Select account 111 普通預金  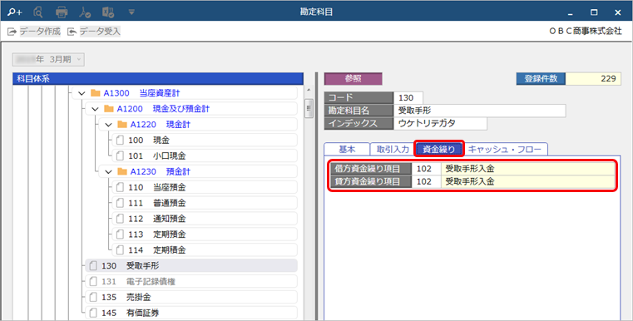point(205,203)
